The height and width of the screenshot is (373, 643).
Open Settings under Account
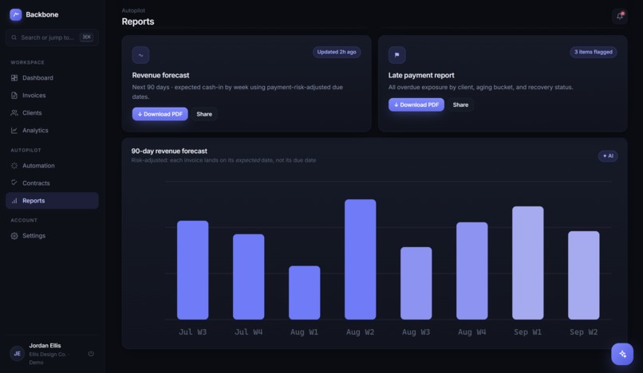pos(52,236)
